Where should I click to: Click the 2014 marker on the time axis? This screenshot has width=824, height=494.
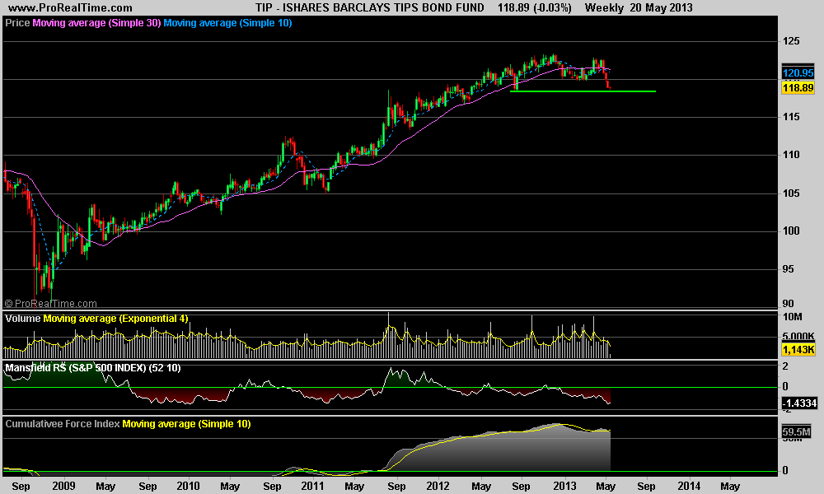(x=690, y=486)
